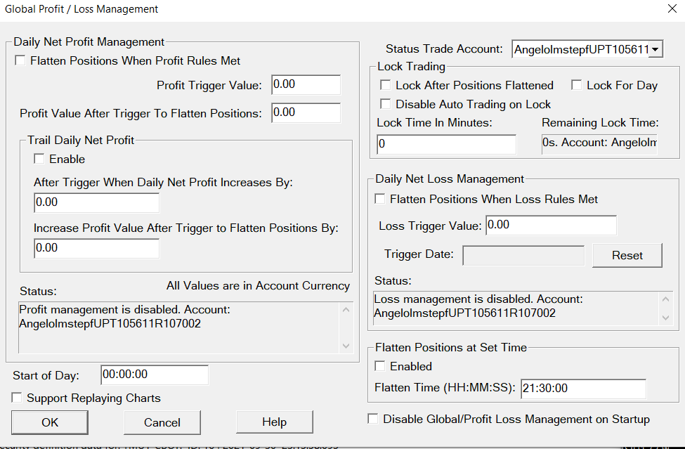Close the Global Profit / Loss Management dialog
The image size is (685, 449).
(x=671, y=9)
